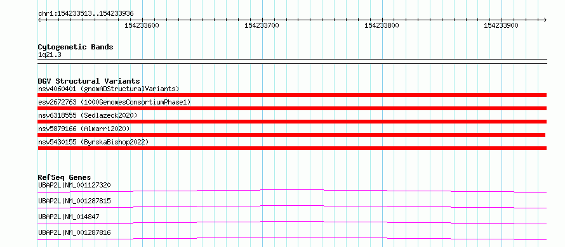Viewport: 565px width, 247px height.
Task: Click the right arrow of the coordinate ruler
Action: pyautogui.click(x=545, y=20)
